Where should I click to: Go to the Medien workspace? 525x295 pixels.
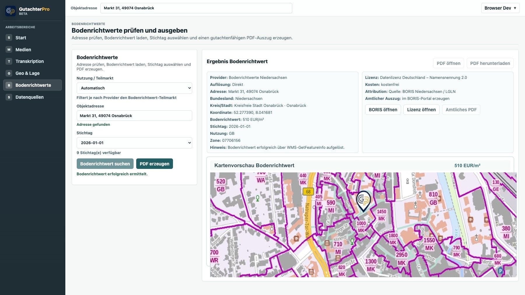click(33, 50)
